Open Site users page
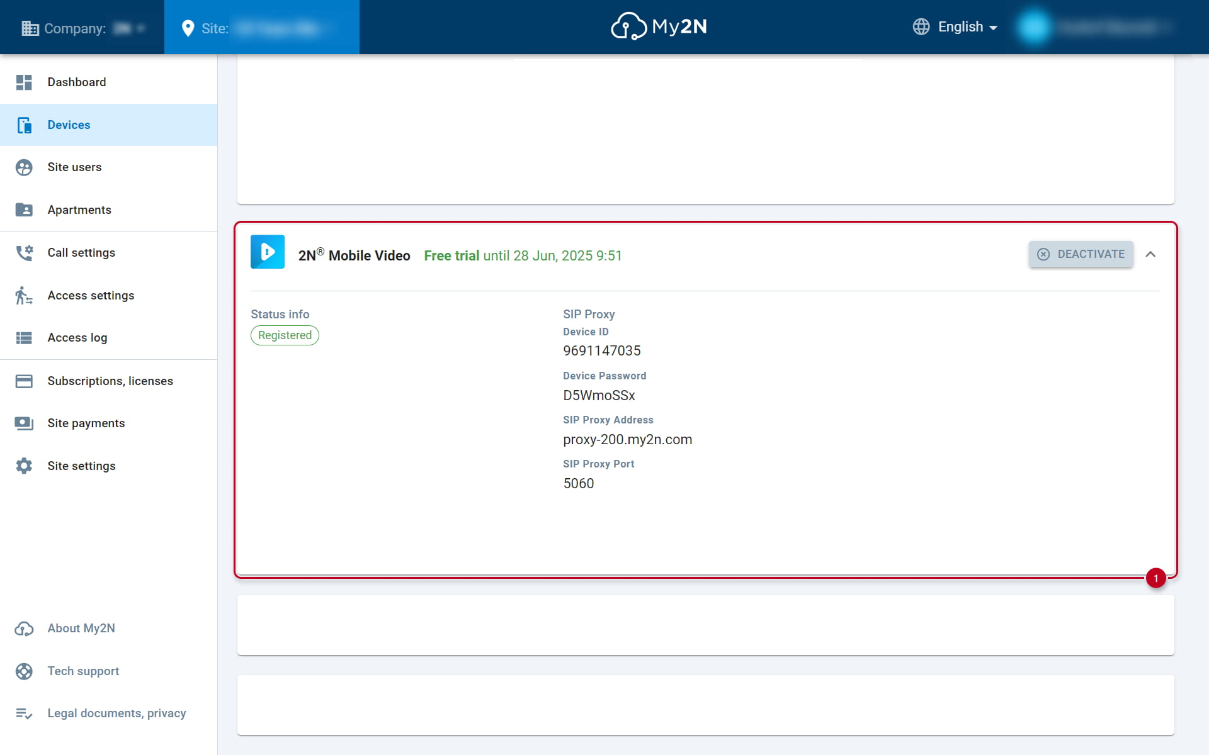Viewport: 1209px width, 755px height. [108, 167]
